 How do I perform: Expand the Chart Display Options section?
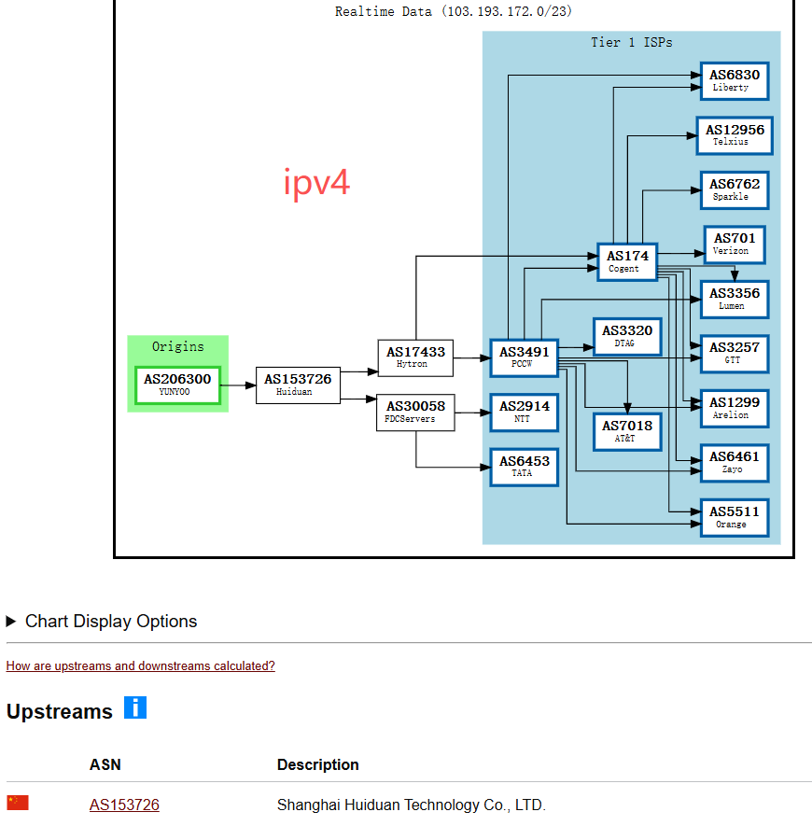[102, 621]
